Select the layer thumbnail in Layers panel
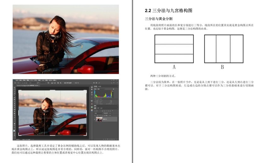 click(x=99, y=119)
